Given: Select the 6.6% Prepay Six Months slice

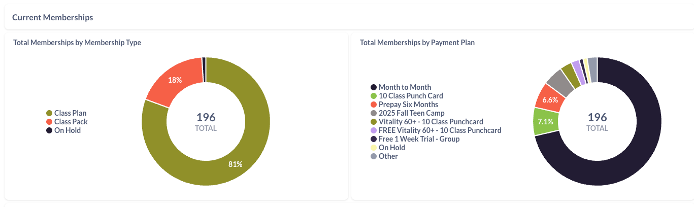Looking at the screenshot, I should (550, 99).
